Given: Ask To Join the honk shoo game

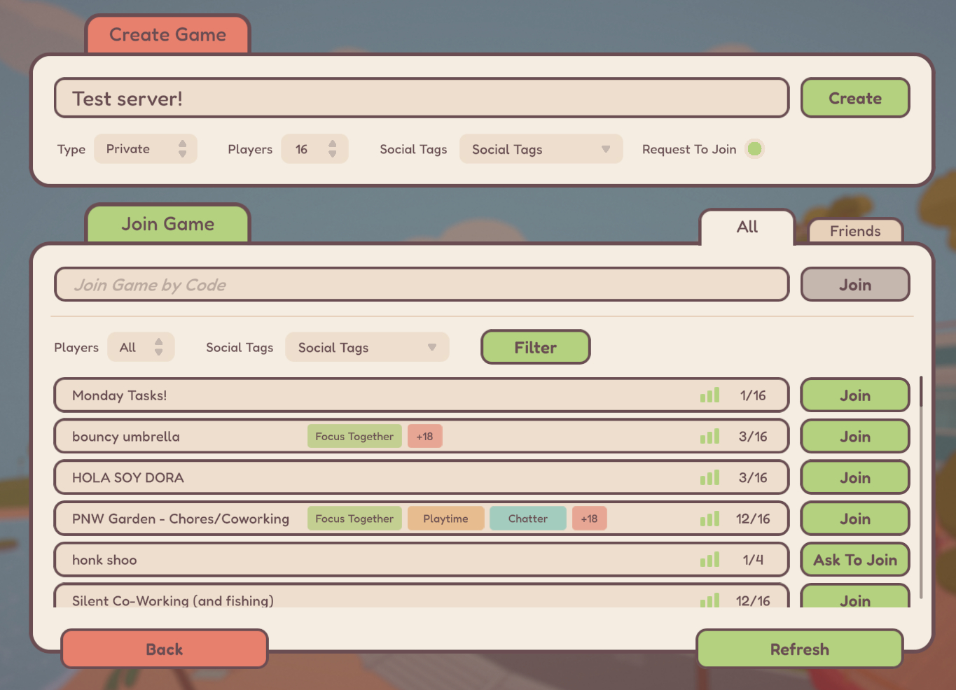Looking at the screenshot, I should [855, 560].
